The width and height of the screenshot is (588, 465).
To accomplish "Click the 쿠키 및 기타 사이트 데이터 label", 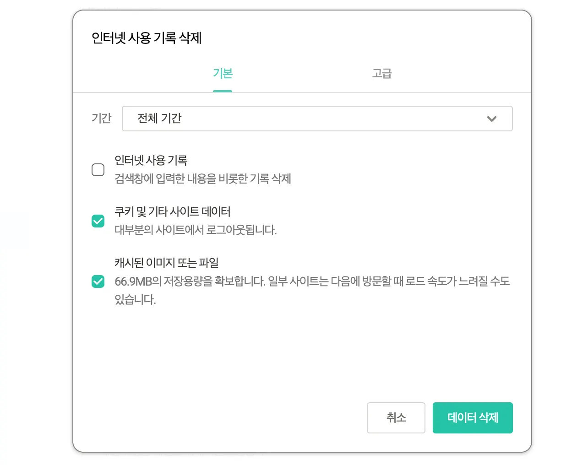I will (172, 211).
